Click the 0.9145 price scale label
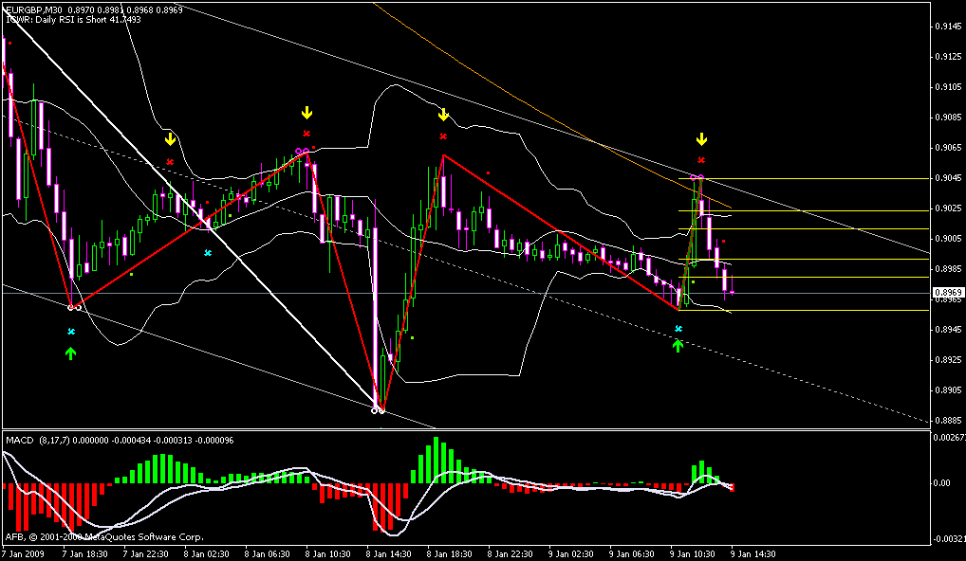The height and width of the screenshot is (561, 966). 943,26
